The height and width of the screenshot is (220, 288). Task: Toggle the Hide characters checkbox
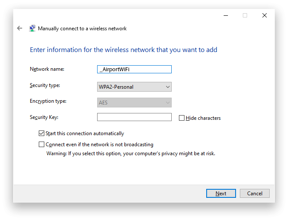182,118
